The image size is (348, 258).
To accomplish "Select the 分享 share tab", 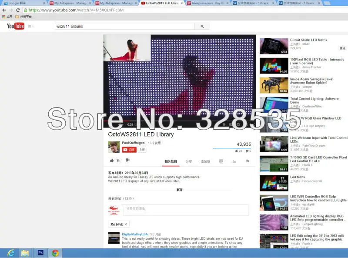I will (189, 161).
